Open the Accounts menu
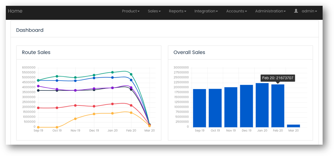The image size is (334, 156). [x=236, y=11]
